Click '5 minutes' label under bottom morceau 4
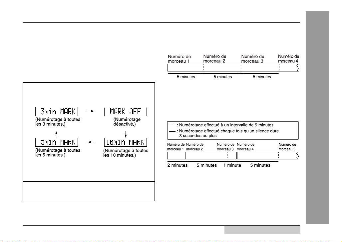342x242 pixels. (260, 165)
